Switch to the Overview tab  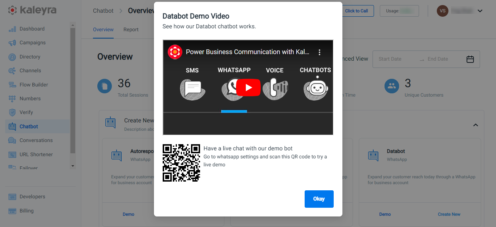click(x=103, y=30)
